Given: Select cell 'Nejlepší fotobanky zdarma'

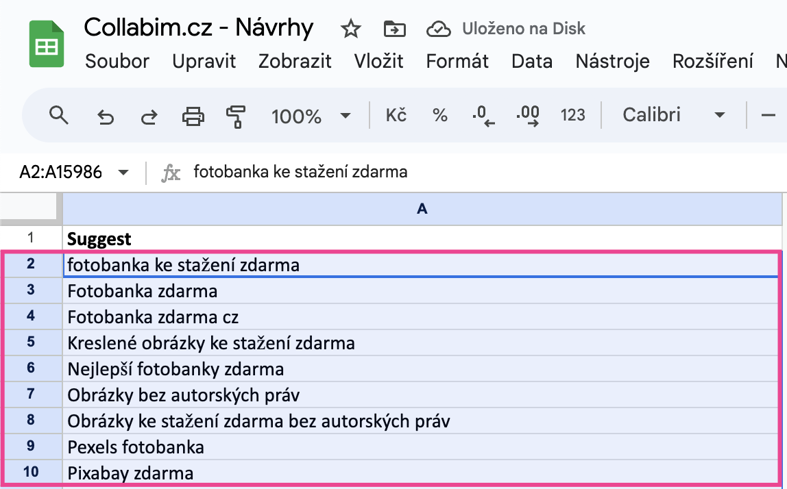Looking at the screenshot, I should click(422, 368).
